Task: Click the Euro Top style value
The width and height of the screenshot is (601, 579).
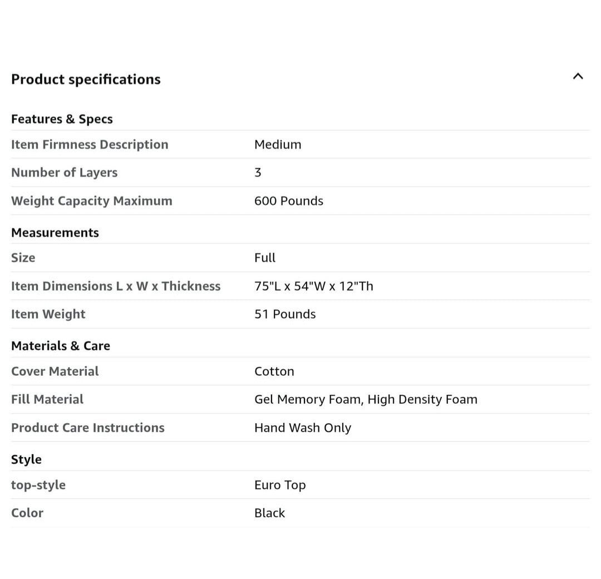Action: pos(280,485)
